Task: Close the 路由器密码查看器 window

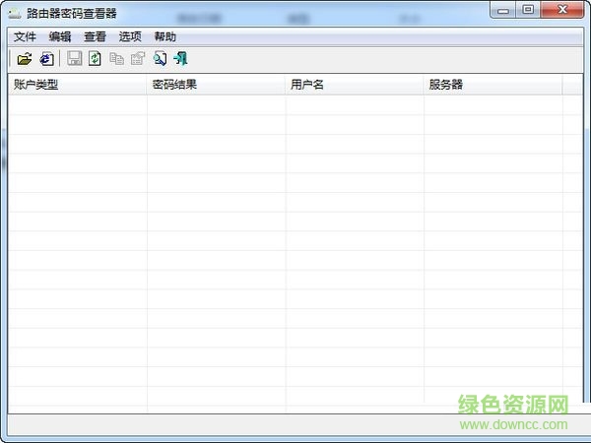Action: click(562, 10)
